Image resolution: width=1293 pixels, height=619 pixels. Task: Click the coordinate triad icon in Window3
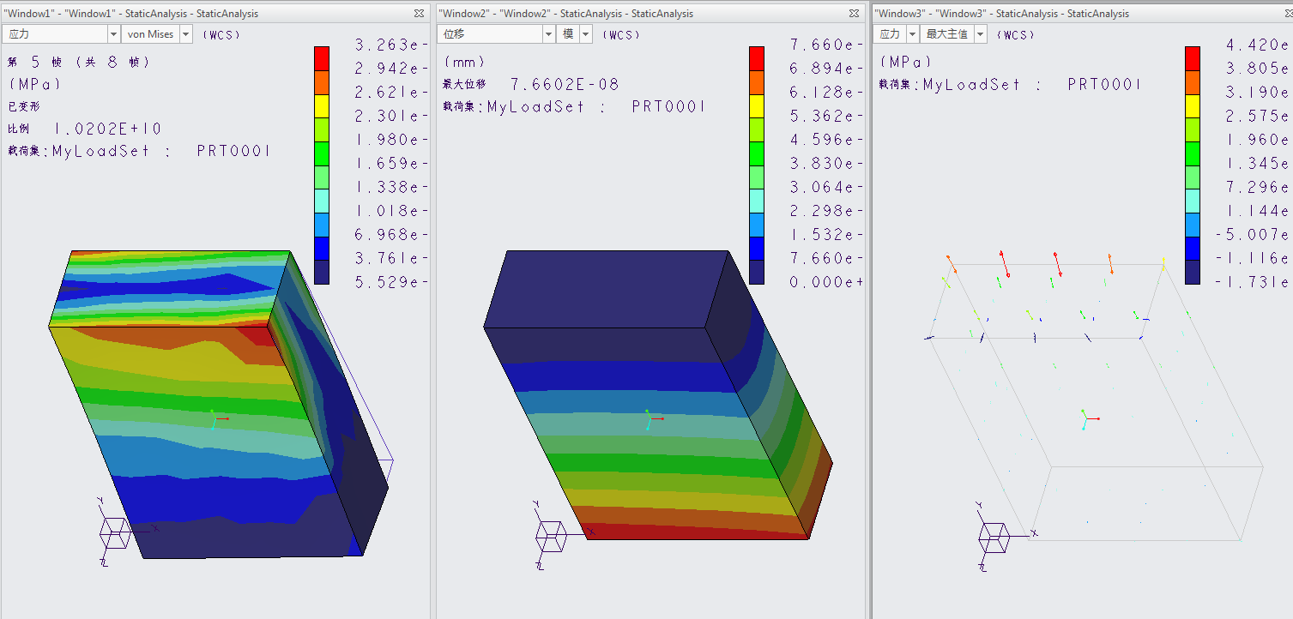(994, 536)
